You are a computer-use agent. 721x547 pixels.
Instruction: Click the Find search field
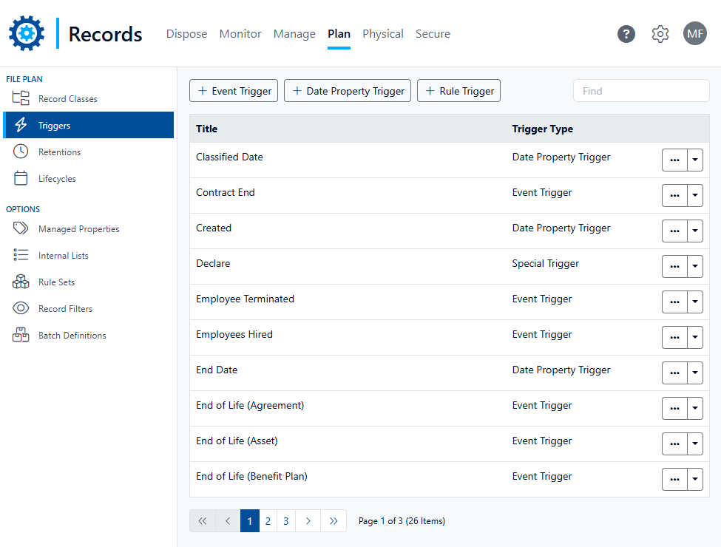[x=640, y=91]
